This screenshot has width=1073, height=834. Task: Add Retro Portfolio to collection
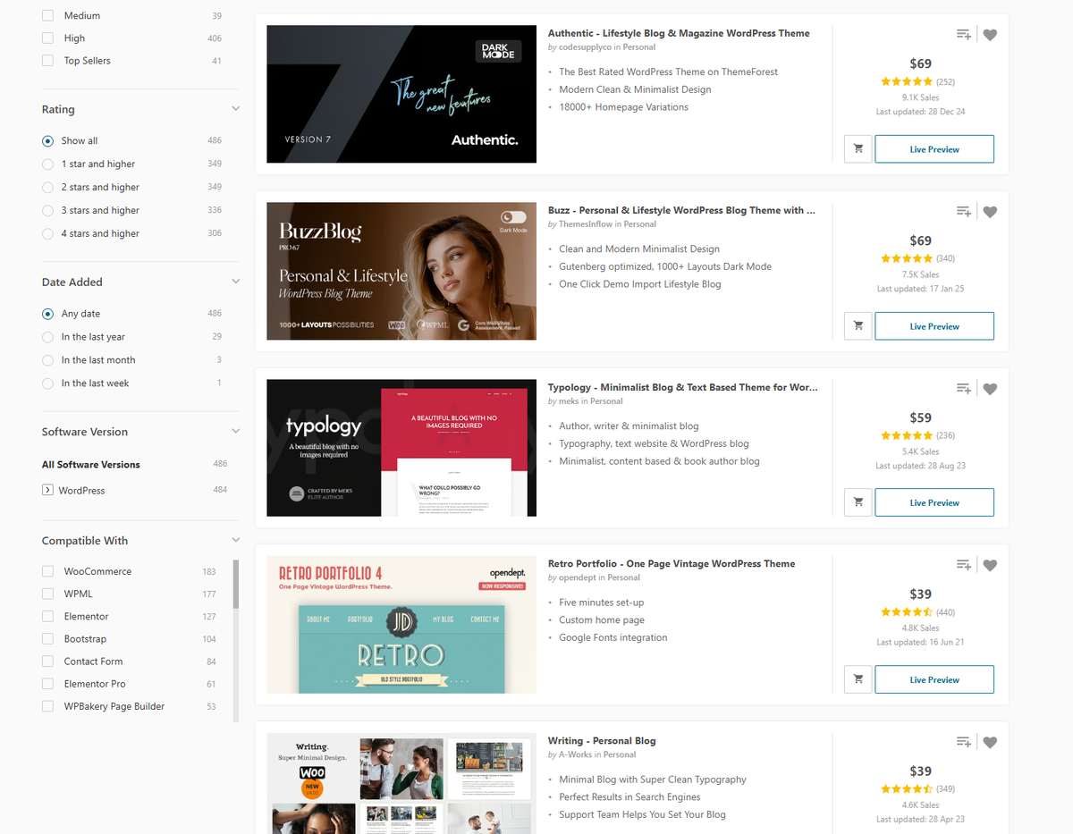[963, 565]
